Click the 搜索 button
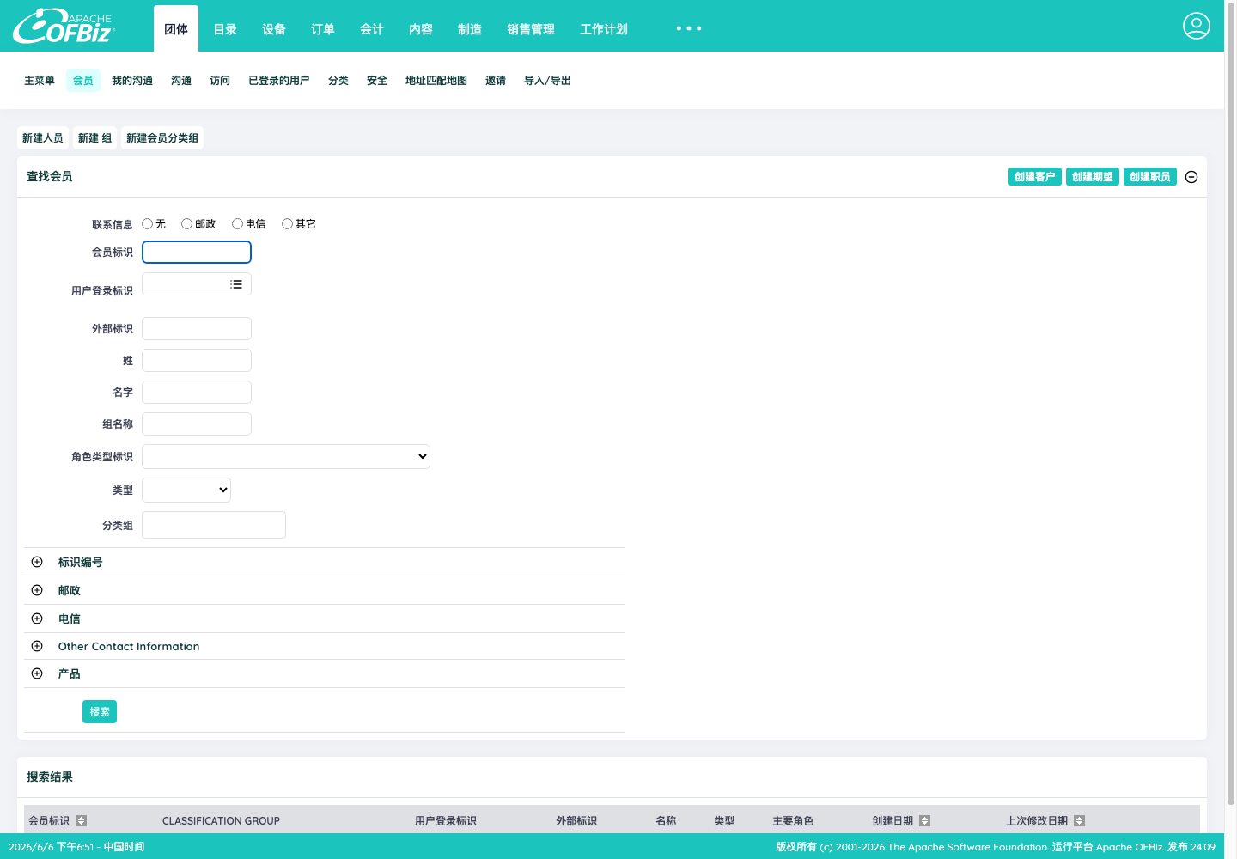Image resolution: width=1237 pixels, height=859 pixels. (100, 712)
